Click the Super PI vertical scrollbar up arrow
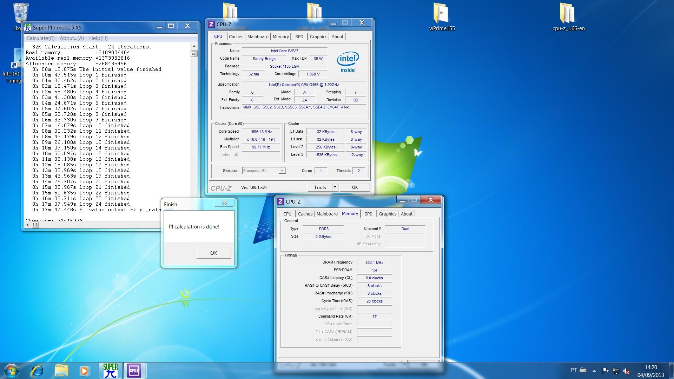This screenshot has height=379, width=674. coord(194,46)
